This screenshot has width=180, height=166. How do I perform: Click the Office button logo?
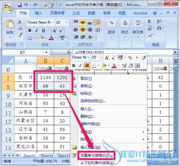click(8, 8)
